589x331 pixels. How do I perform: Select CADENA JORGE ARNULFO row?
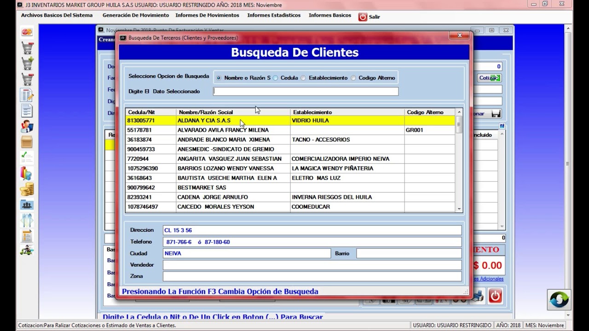[x=290, y=197]
